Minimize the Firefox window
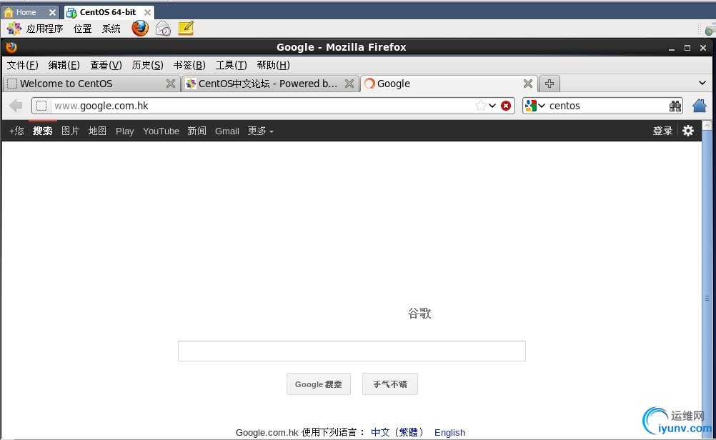The width and height of the screenshot is (716, 440). point(671,48)
